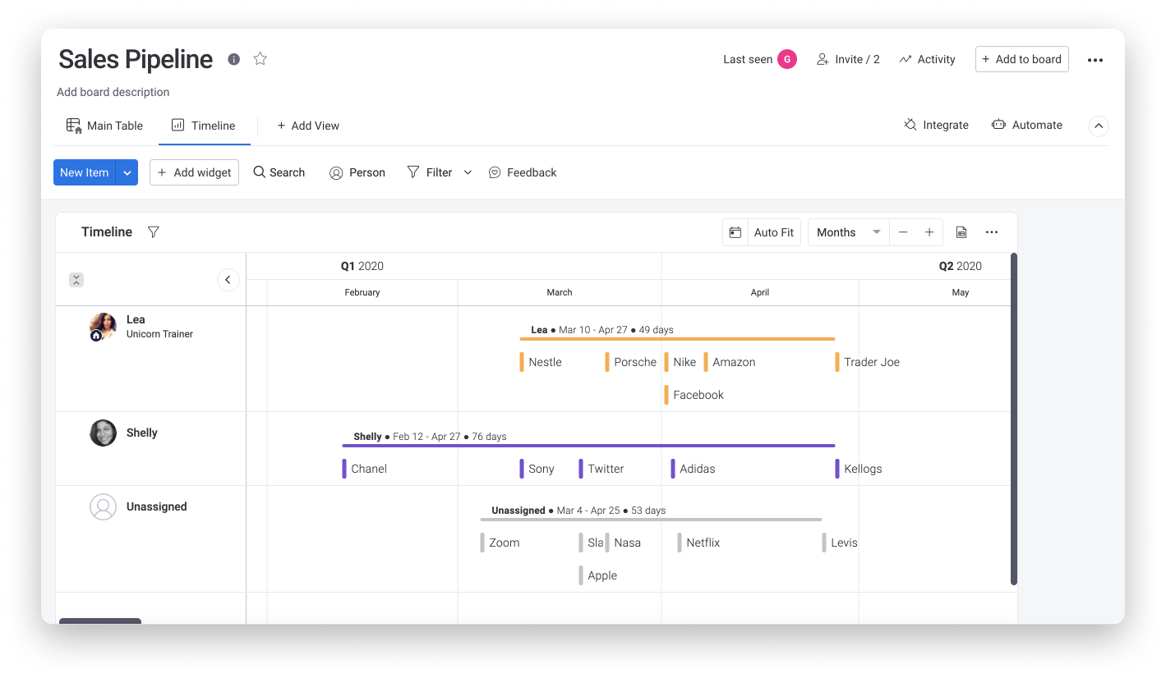
Task: Open the Kellogs timeline item
Action: (x=859, y=469)
